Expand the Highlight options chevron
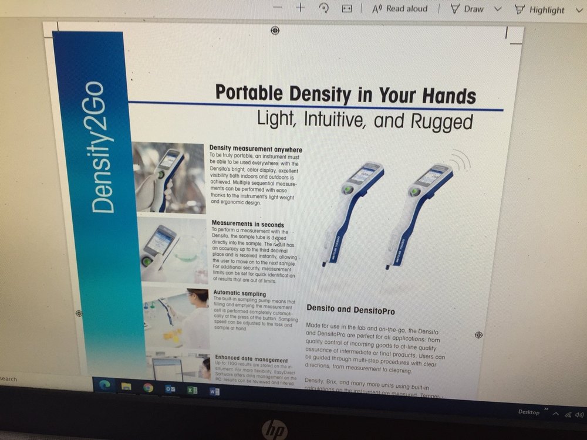 pyautogui.click(x=579, y=11)
